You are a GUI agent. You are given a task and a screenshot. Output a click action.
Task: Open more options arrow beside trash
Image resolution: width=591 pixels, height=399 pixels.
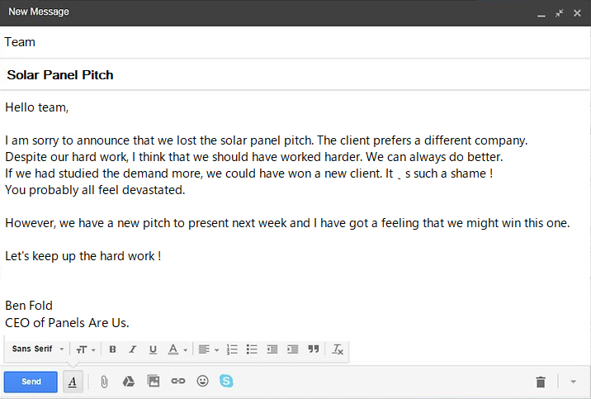(x=574, y=382)
